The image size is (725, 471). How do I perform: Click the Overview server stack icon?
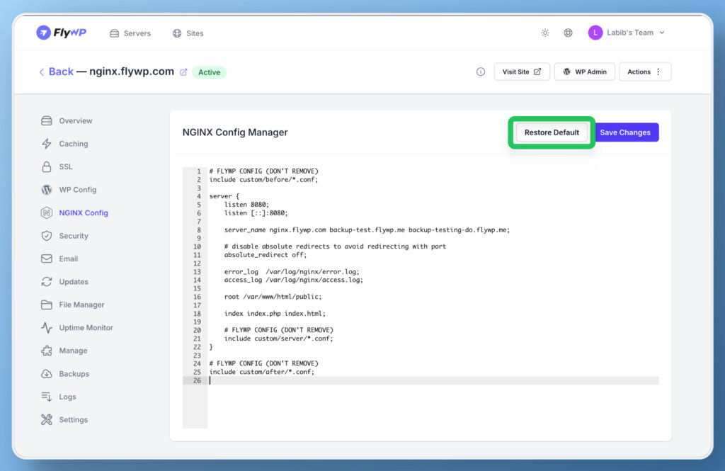point(46,120)
